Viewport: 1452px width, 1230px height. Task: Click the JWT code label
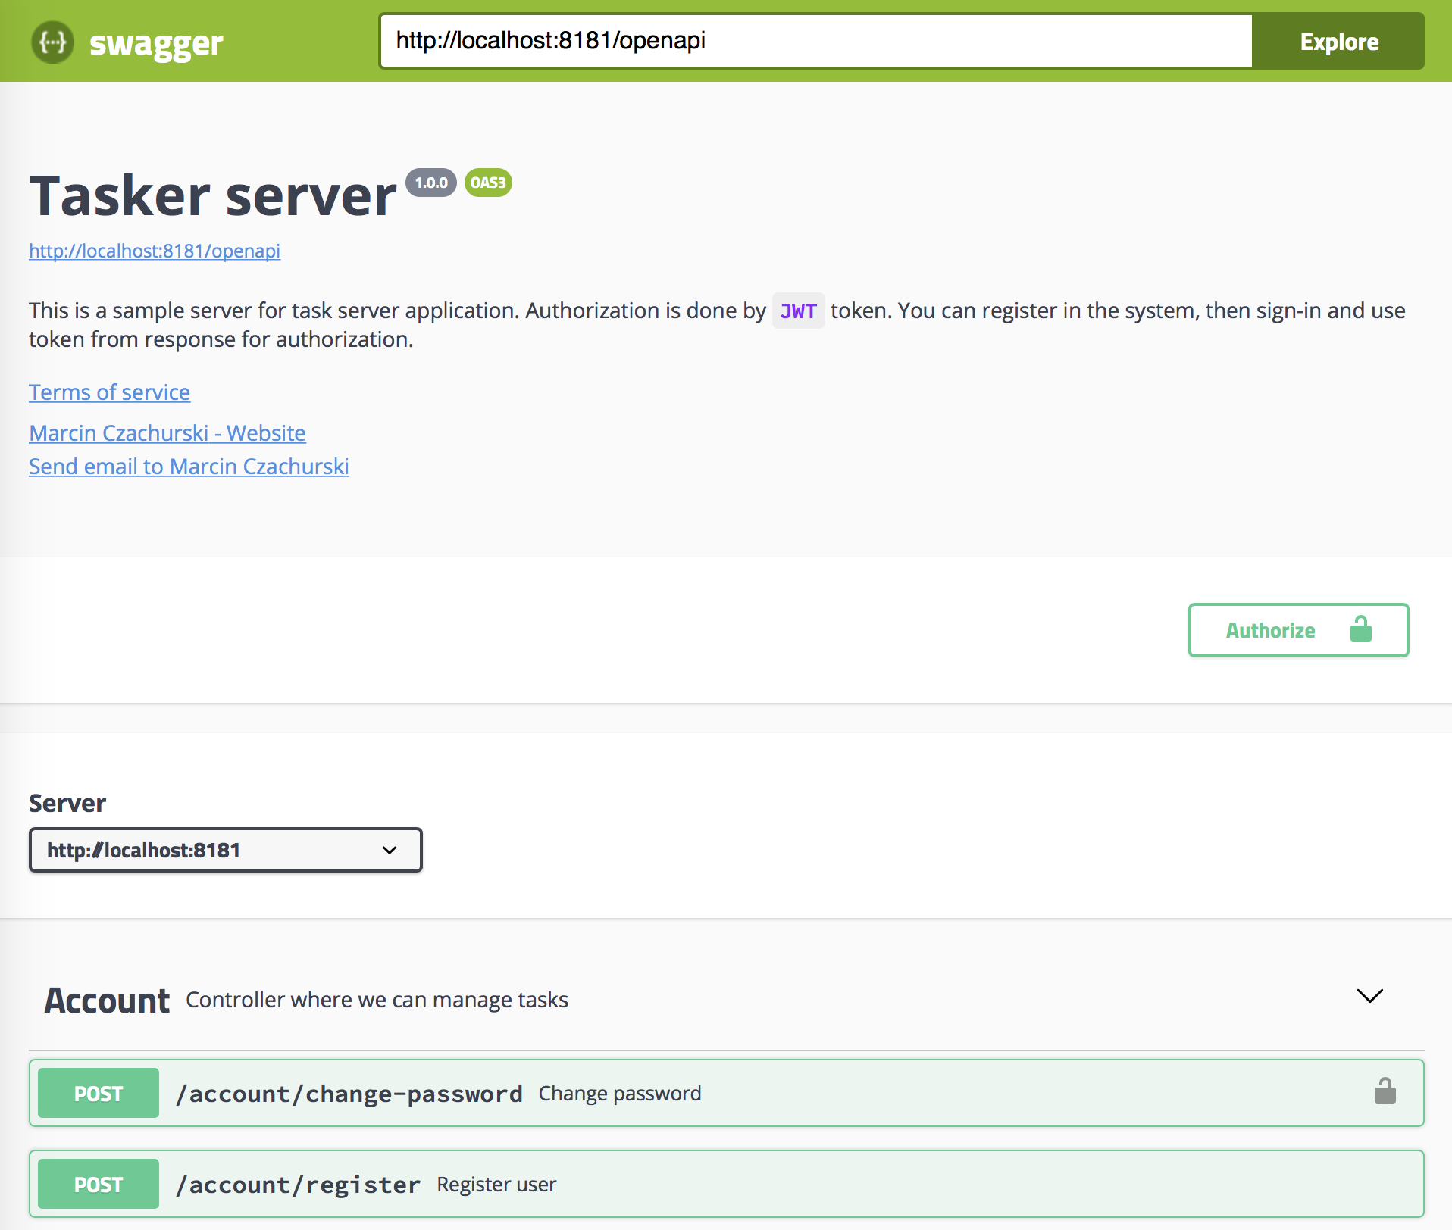tap(798, 311)
